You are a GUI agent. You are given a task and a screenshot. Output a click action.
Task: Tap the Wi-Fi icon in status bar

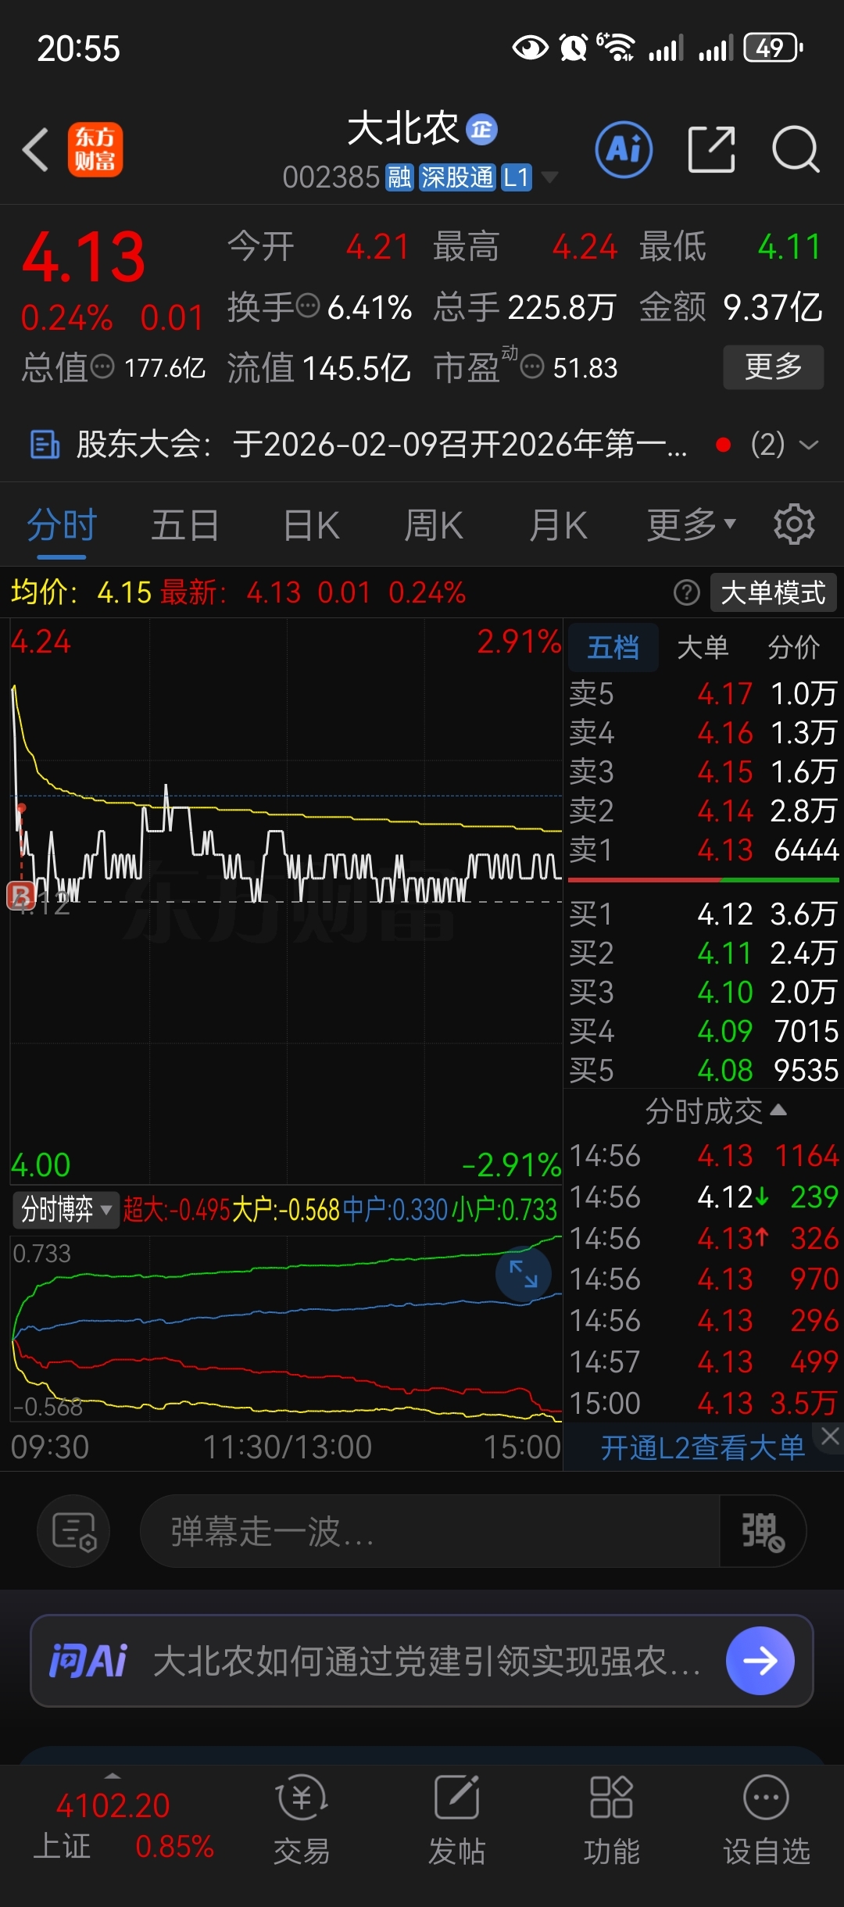coord(616,48)
